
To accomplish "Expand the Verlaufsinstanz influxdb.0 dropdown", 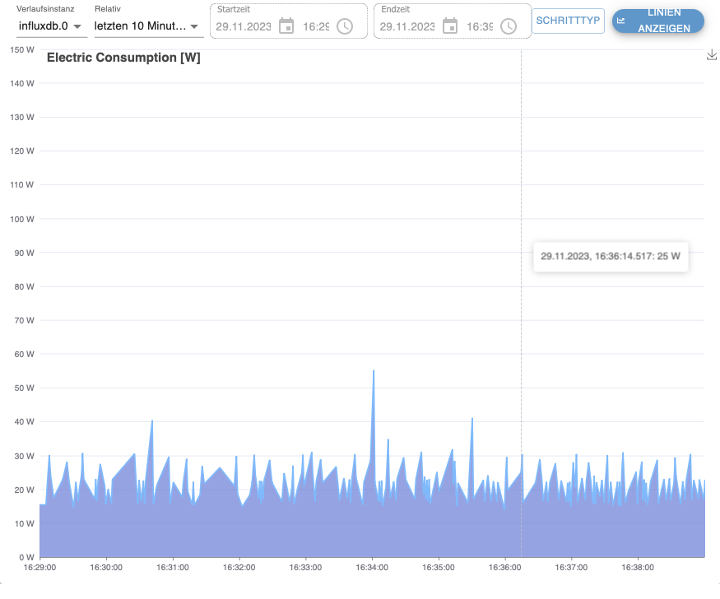I will click(51, 26).
